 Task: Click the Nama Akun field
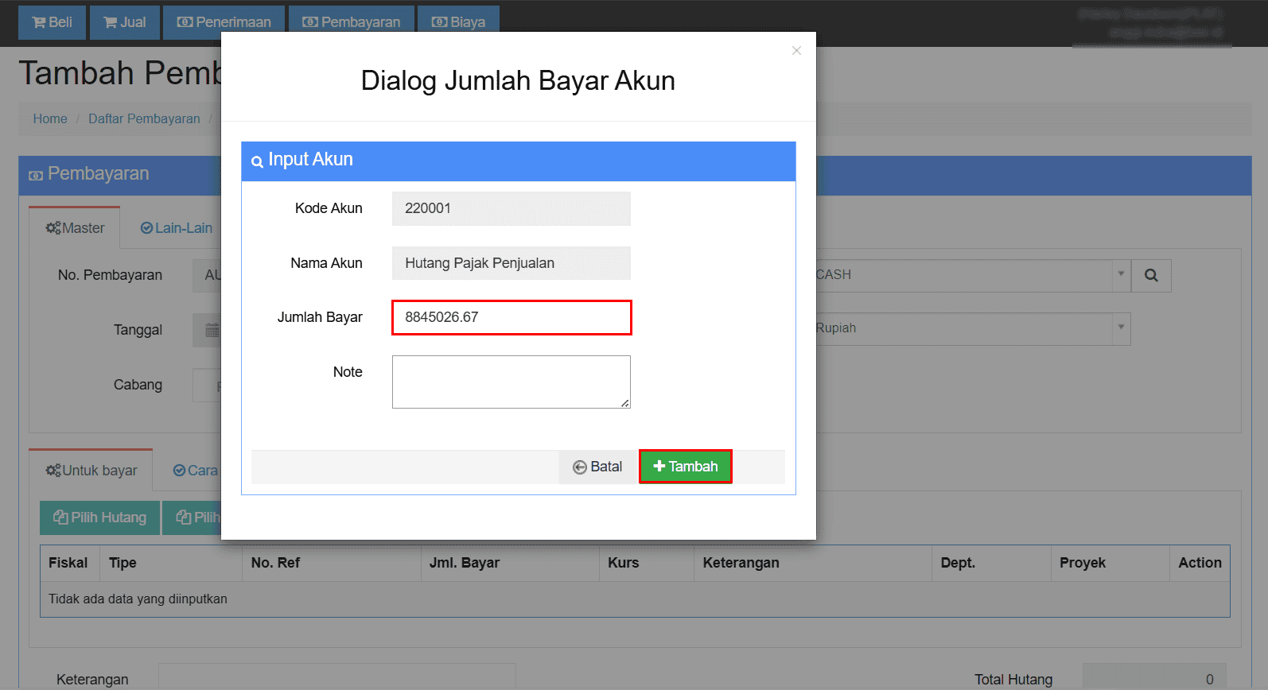coord(511,263)
